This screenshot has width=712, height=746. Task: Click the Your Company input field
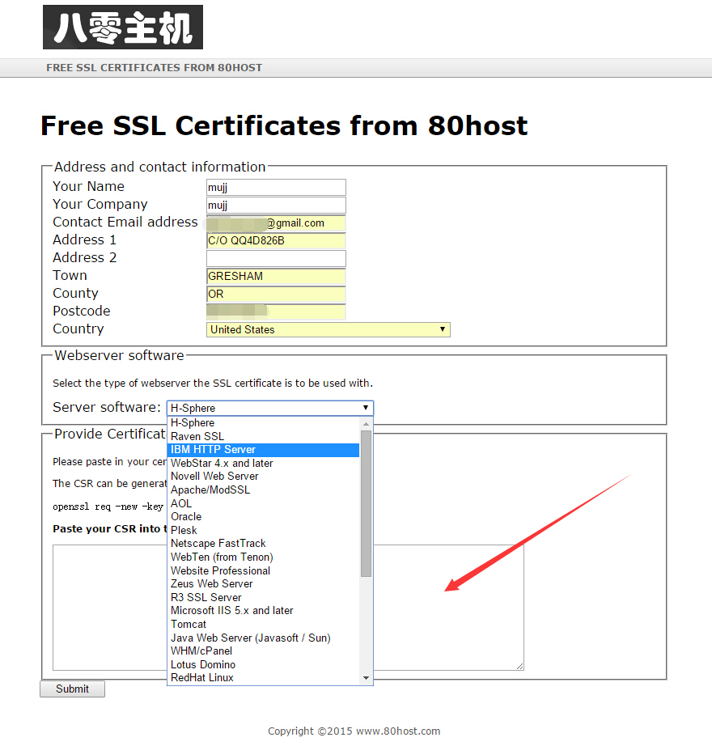pos(276,206)
